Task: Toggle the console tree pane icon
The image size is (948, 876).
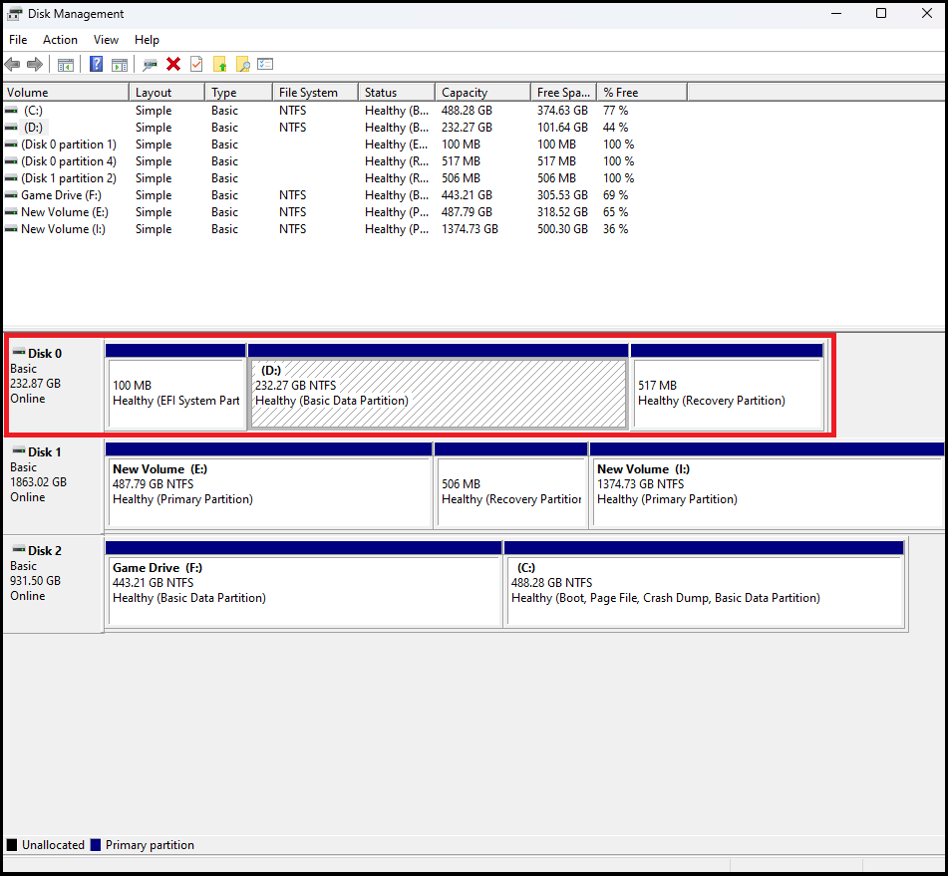Action: (x=66, y=65)
